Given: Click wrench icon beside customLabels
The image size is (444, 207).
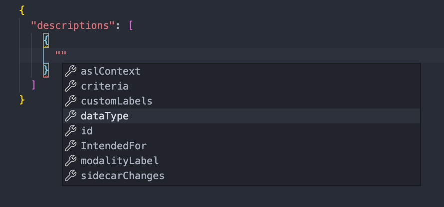Looking at the screenshot, I should [71, 101].
